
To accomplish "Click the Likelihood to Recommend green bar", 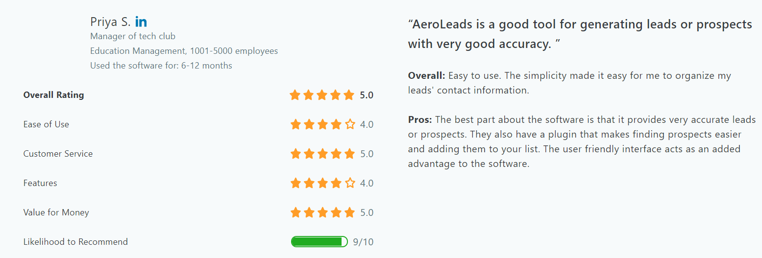I will pos(320,241).
